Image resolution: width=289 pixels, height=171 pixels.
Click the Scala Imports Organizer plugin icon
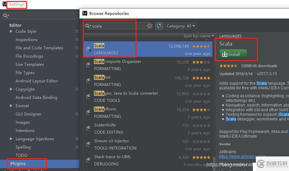pyautogui.click(x=88, y=65)
